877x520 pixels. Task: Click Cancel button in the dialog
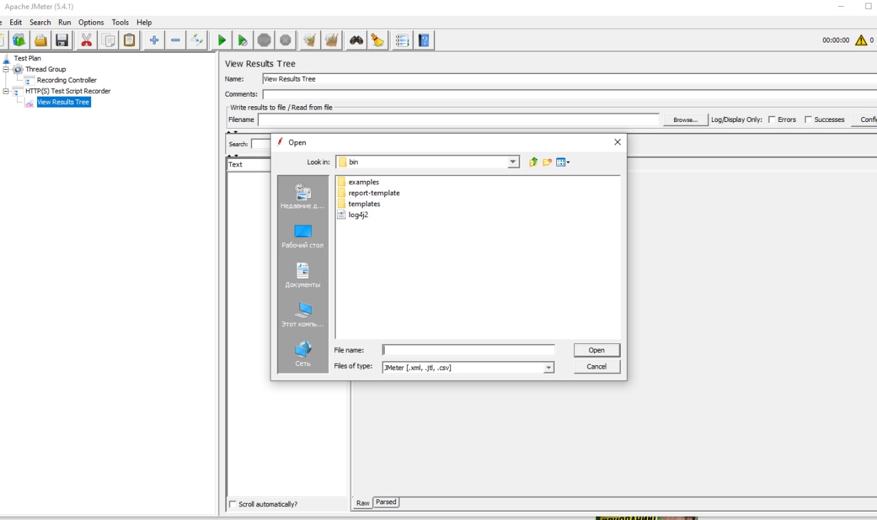597,367
